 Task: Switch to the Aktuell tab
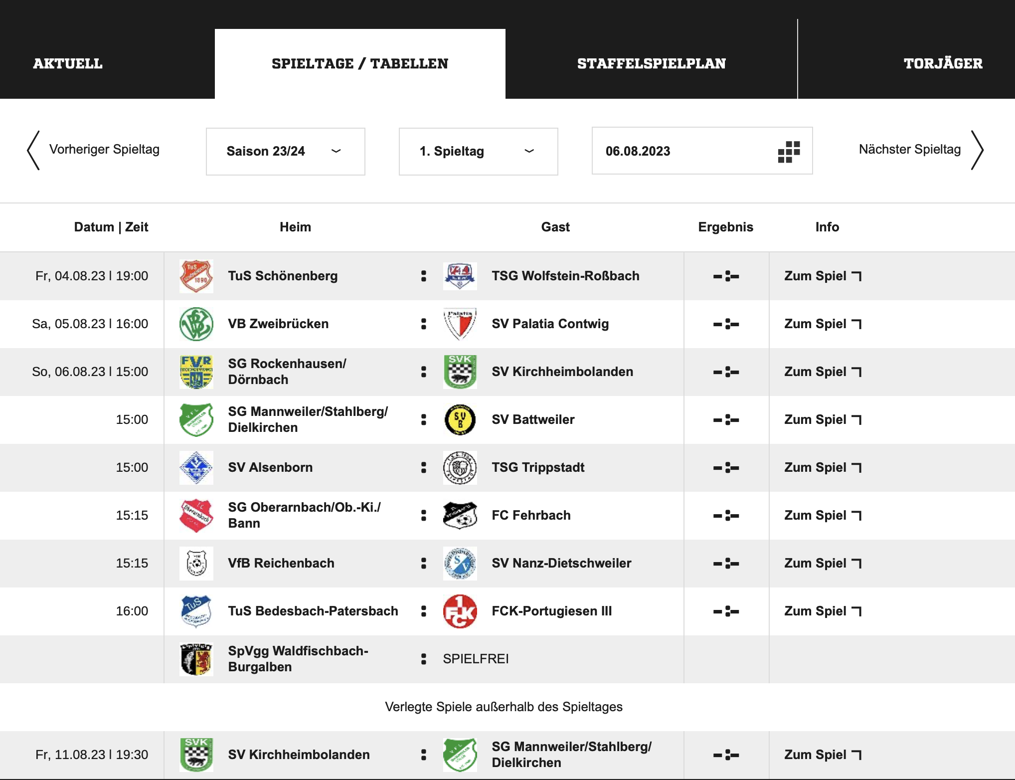(x=68, y=64)
